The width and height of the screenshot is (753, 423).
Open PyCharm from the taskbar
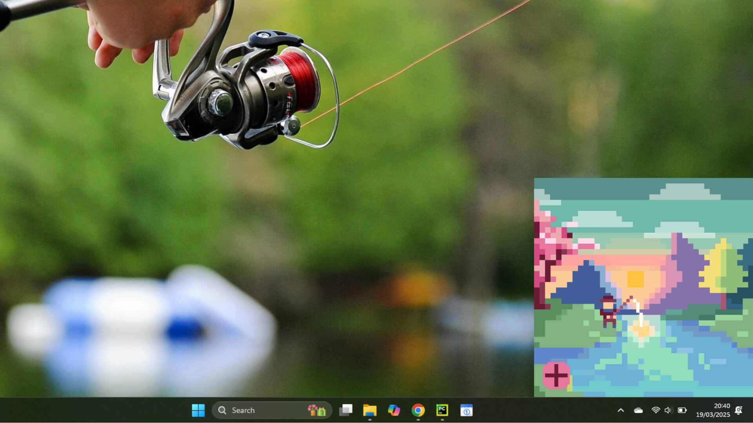[442, 410]
